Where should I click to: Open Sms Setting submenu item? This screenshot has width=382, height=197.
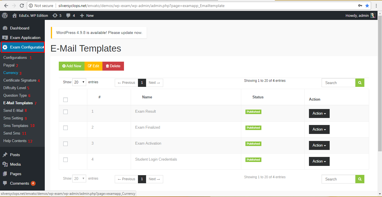[13, 118]
